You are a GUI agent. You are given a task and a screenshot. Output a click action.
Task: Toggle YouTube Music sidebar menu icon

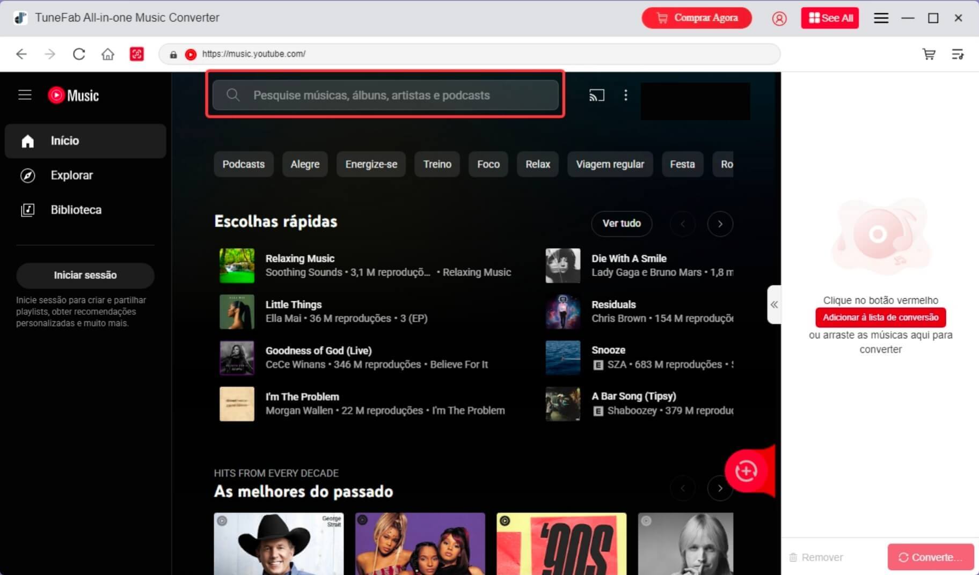(25, 95)
